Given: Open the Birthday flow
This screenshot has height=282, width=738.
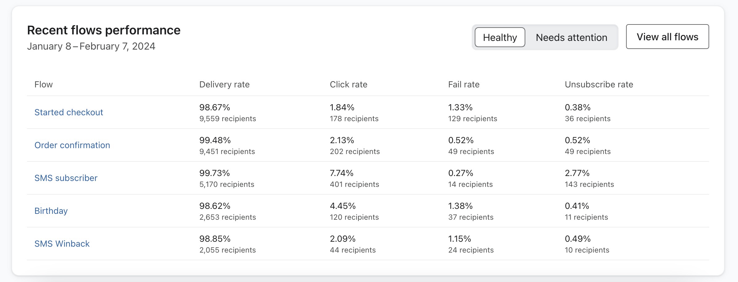Looking at the screenshot, I should coord(51,211).
